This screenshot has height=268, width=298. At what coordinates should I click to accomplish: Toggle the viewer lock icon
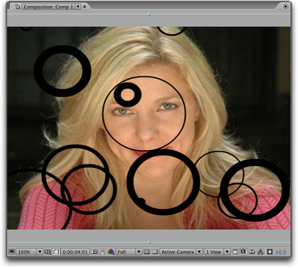coord(17,7)
